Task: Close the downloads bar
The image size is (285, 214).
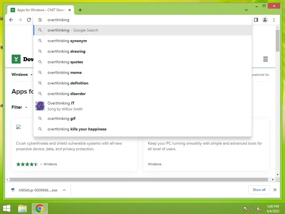Action: pos(275,190)
